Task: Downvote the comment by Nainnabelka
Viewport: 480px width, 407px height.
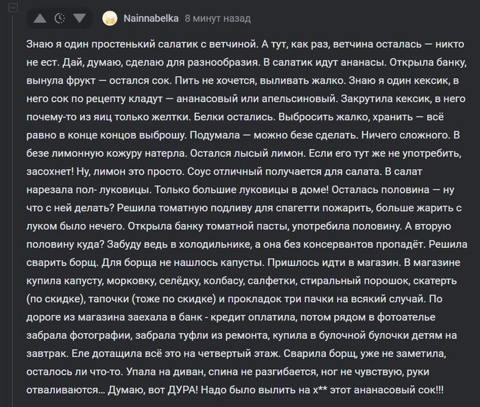Action: (80, 18)
